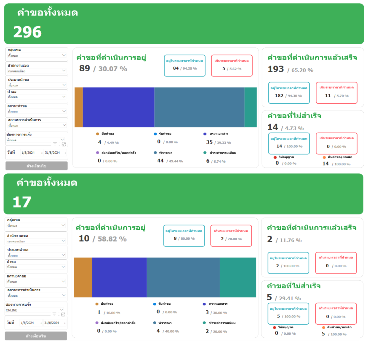365x341 pixels.
Task: Select the card showing 84 / 94.38 %
Action: 185,66
